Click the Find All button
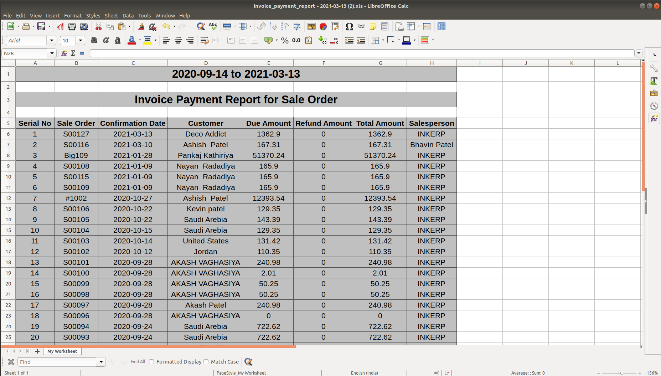 coord(138,362)
